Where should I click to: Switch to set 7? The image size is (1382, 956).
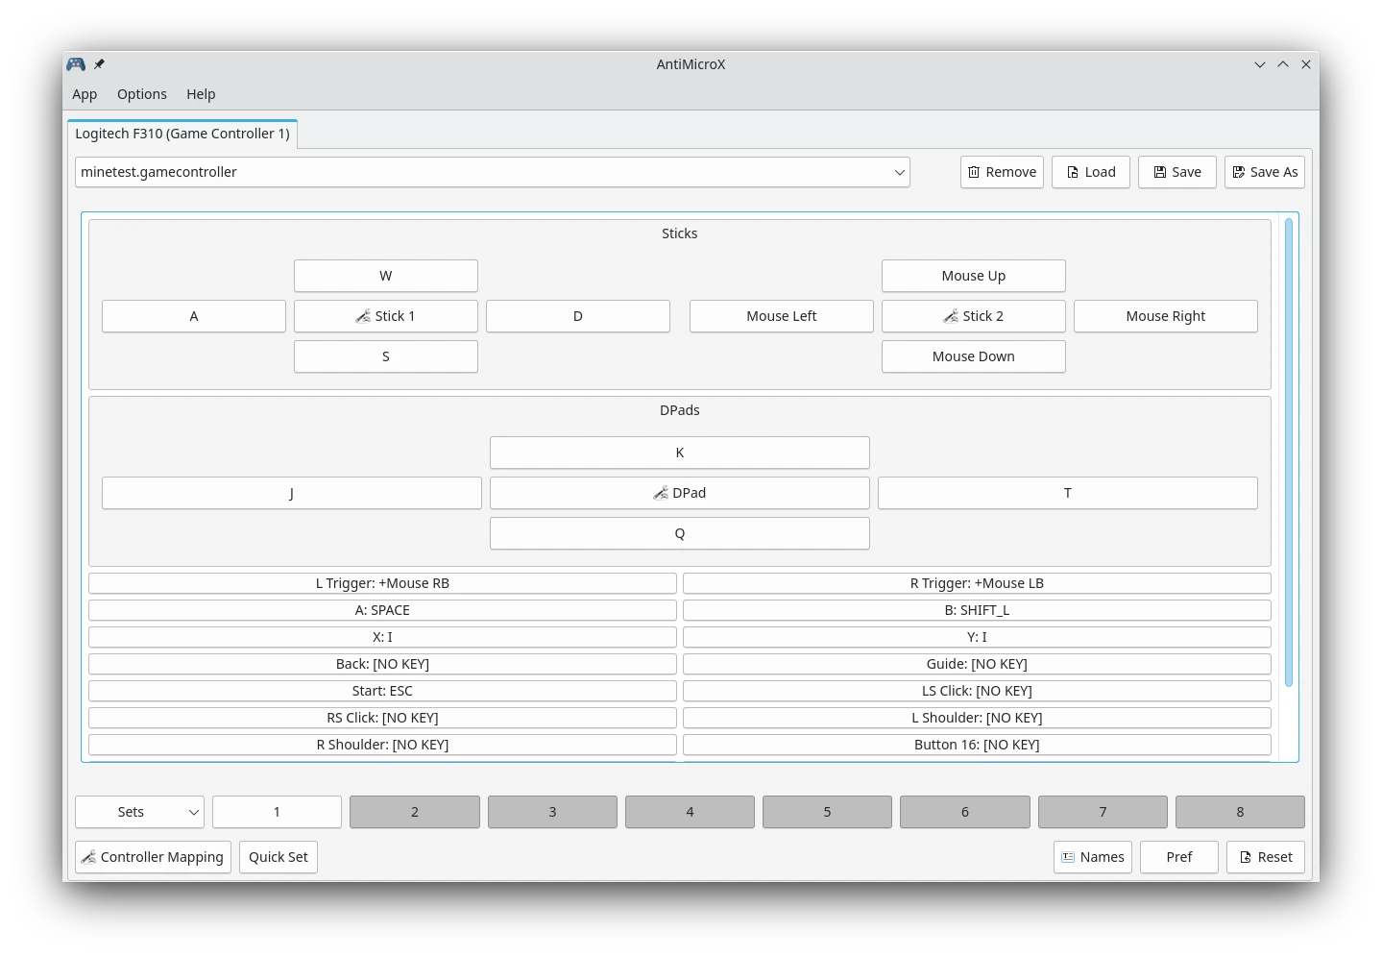tap(1103, 812)
